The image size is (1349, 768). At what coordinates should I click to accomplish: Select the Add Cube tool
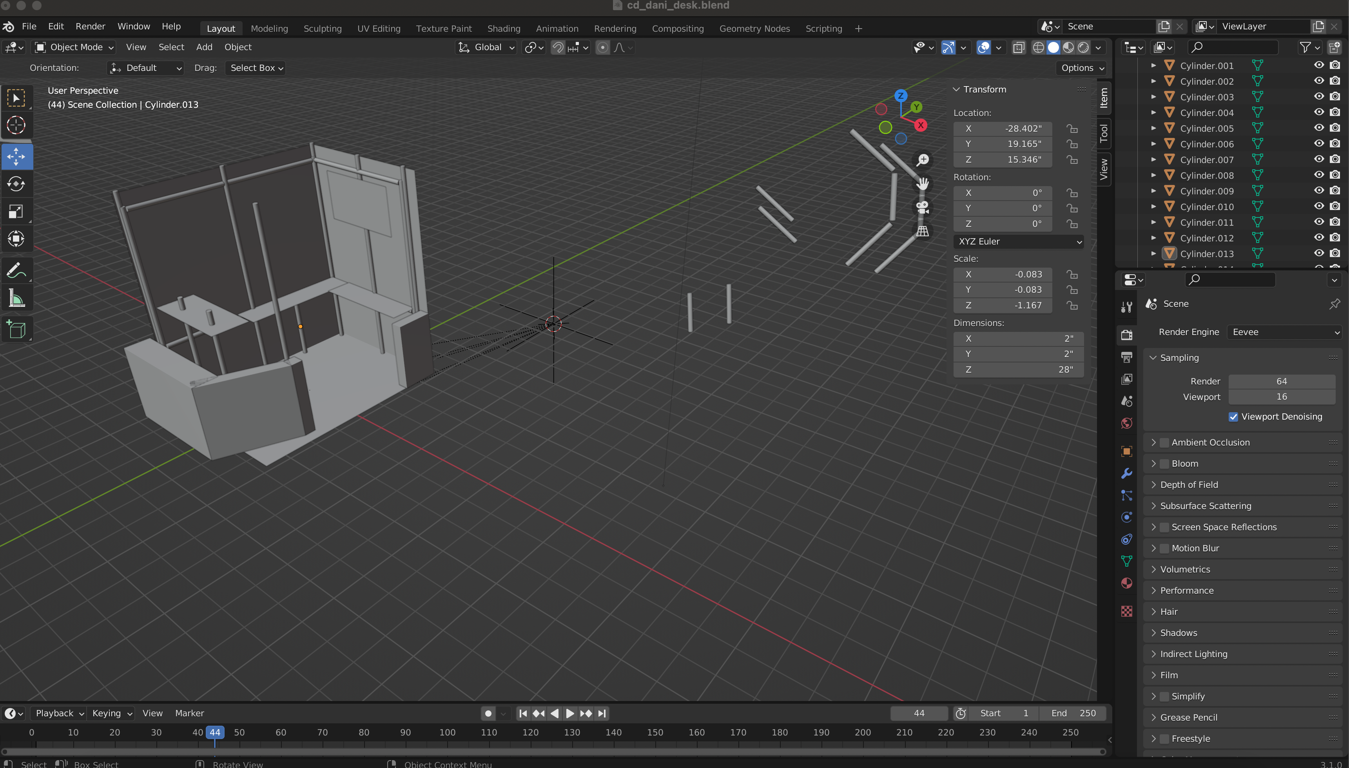pyautogui.click(x=16, y=330)
